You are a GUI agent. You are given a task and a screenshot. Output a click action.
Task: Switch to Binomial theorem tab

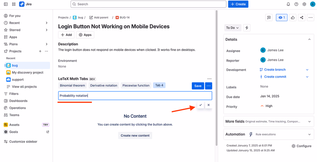73,85
